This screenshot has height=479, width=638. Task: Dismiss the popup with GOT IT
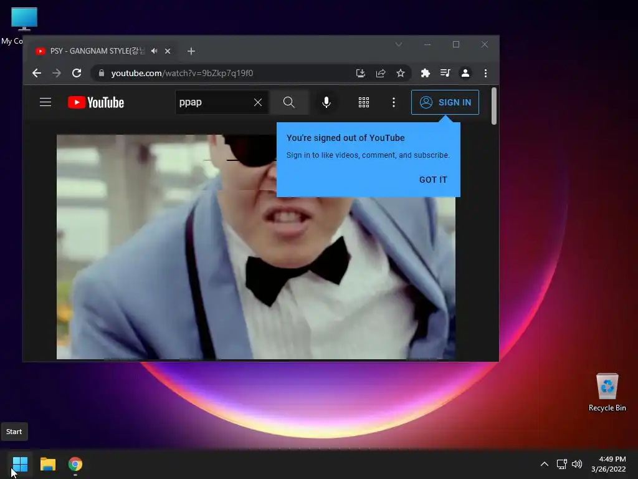click(433, 180)
